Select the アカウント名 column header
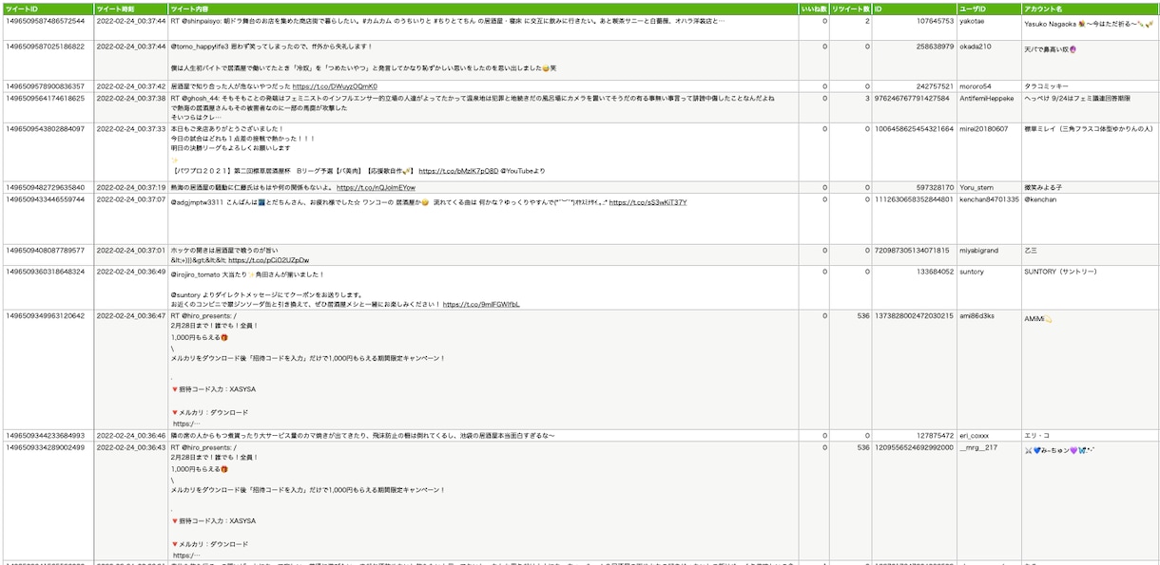 (1090, 9)
